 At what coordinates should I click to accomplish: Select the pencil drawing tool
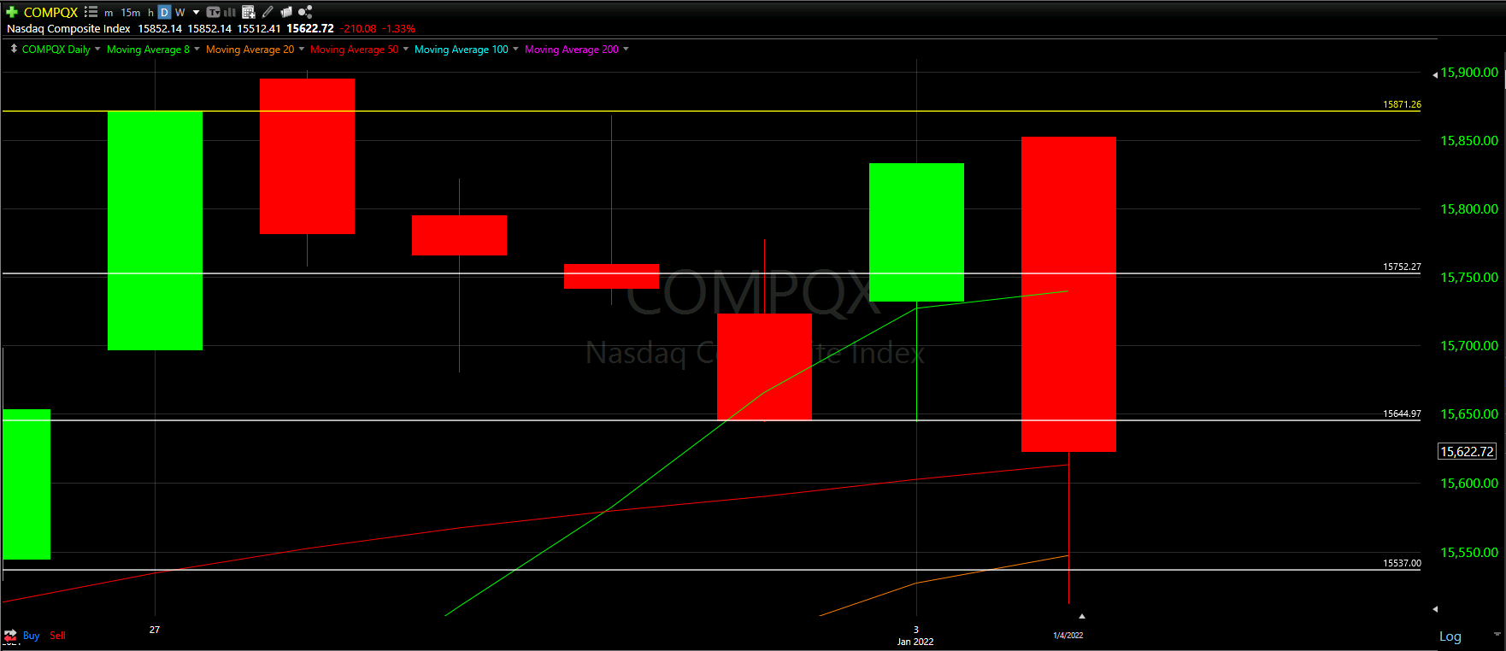pos(268,12)
